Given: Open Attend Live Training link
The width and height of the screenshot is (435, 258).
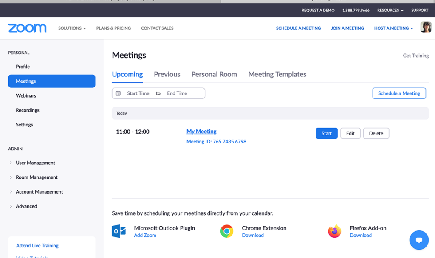Looking at the screenshot, I should (37, 246).
